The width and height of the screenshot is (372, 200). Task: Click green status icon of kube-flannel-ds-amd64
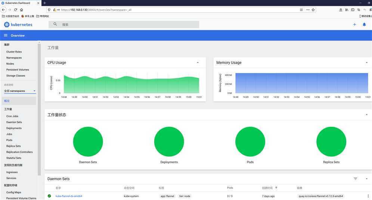click(x=49, y=196)
